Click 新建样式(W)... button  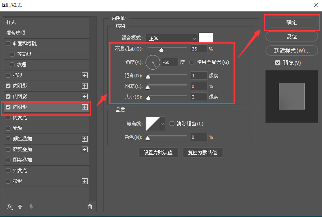(291, 50)
